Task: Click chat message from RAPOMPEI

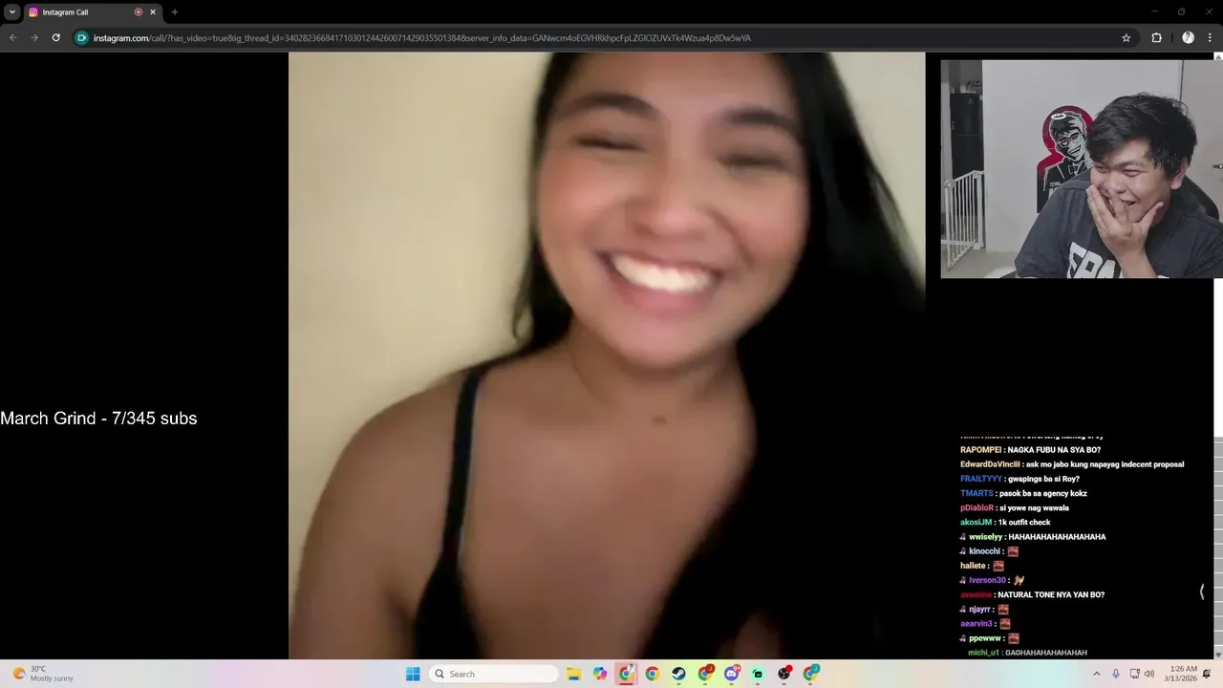Action: pos(1030,449)
